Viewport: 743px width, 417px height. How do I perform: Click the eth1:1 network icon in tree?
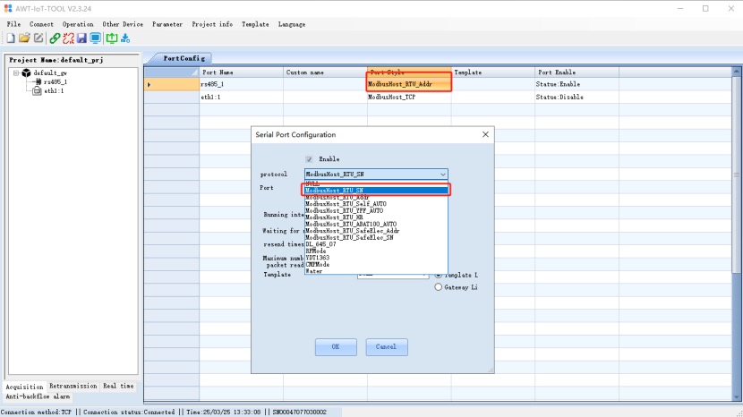coord(37,90)
